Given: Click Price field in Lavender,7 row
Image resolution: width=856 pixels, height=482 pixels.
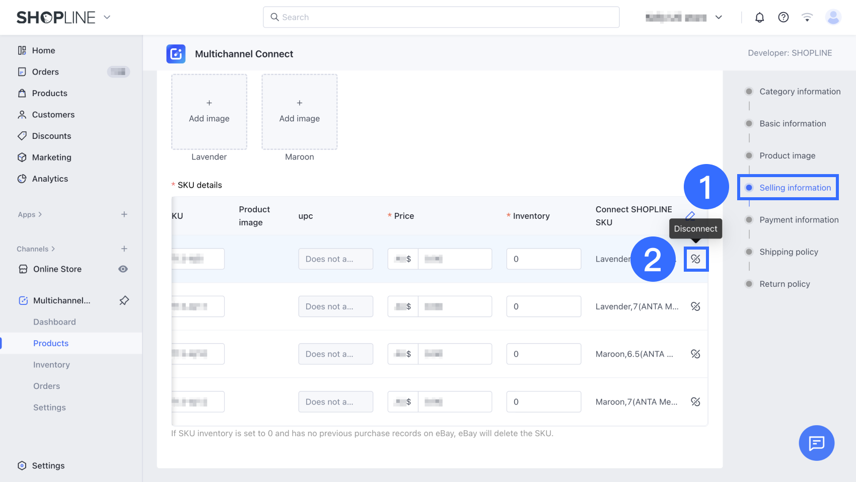Looking at the screenshot, I should tap(455, 306).
